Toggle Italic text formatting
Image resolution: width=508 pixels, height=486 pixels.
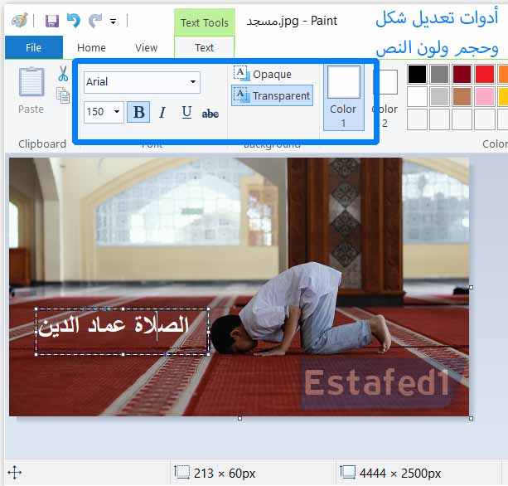coord(162,112)
